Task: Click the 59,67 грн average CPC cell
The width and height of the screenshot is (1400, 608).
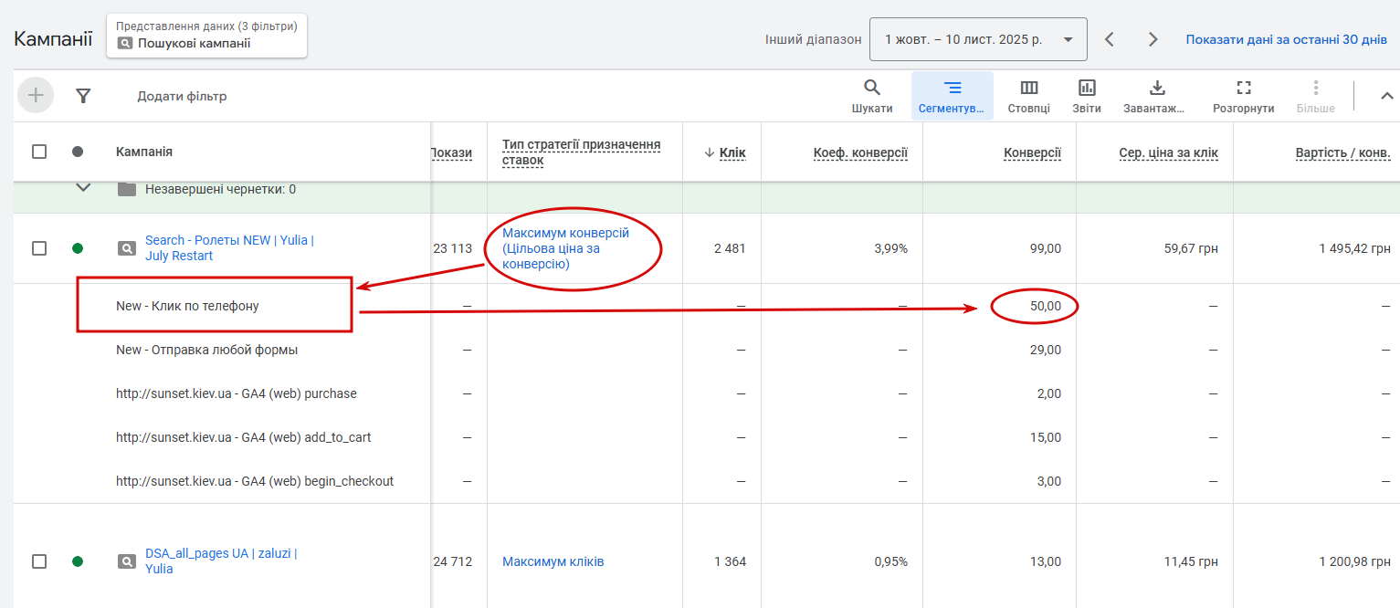Action: (1190, 248)
